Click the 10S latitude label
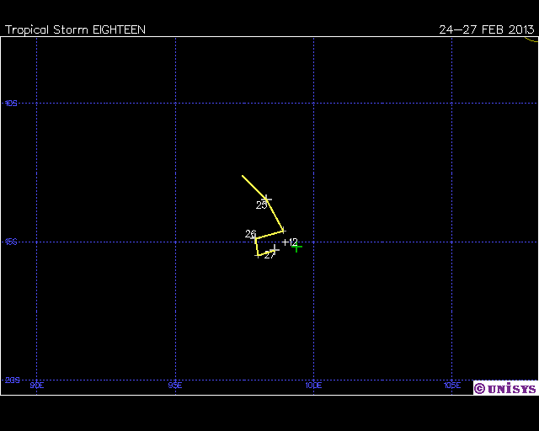Screen dimensions: 539x431 [x=11, y=104]
